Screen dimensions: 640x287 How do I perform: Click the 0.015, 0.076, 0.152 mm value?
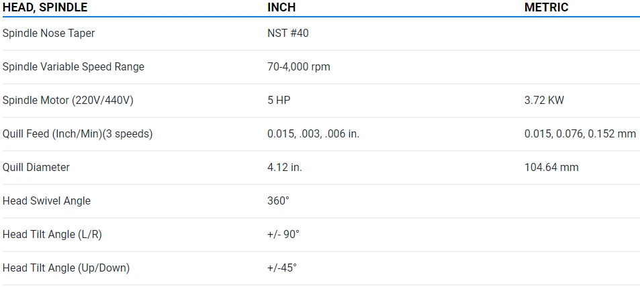point(580,133)
